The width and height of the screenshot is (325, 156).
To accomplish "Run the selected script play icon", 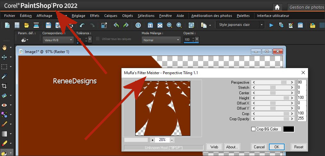I will coord(271,25).
